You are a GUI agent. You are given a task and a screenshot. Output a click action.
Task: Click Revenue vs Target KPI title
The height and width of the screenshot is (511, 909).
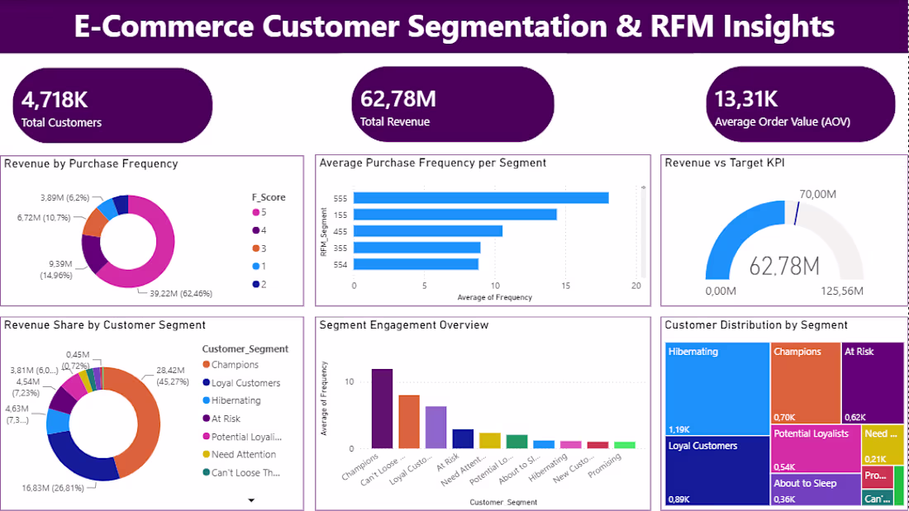pyautogui.click(x=725, y=163)
